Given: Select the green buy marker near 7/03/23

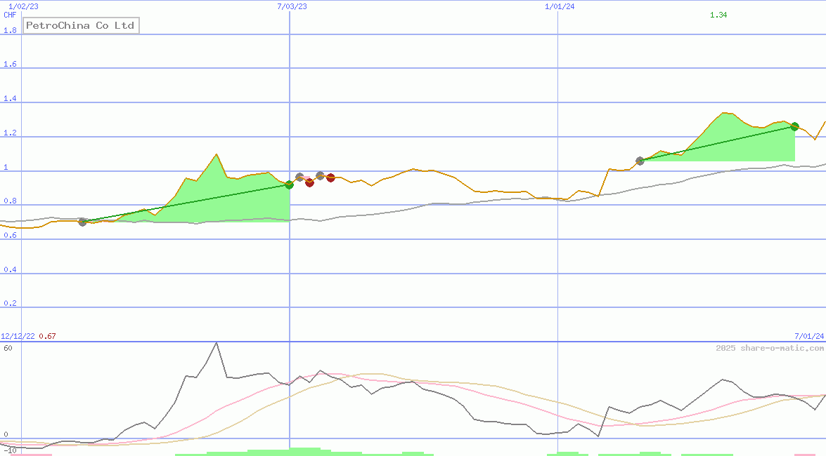Looking at the screenshot, I should click(x=290, y=184).
